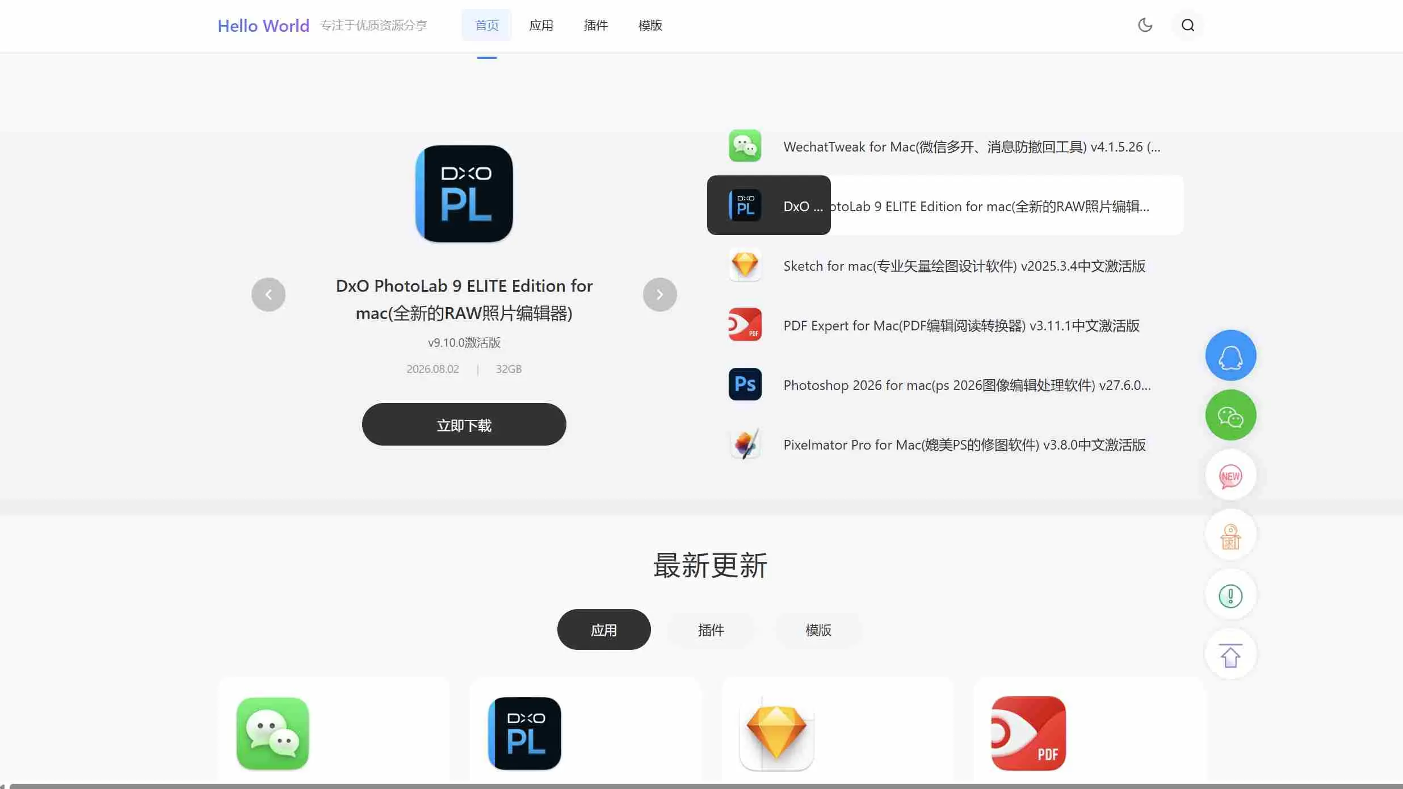1403x789 pixels.
Task: Select the 应用 tab under 最新更新
Action: click(x=604, y=629)
